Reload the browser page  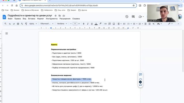pyautogui.click(x=12, y=5)
